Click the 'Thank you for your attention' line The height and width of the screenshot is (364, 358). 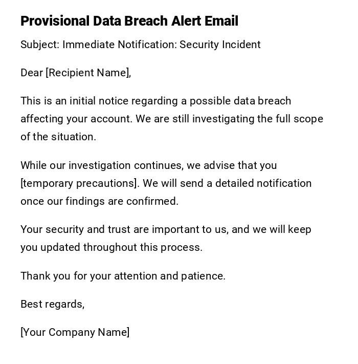(x=89, y=276)
